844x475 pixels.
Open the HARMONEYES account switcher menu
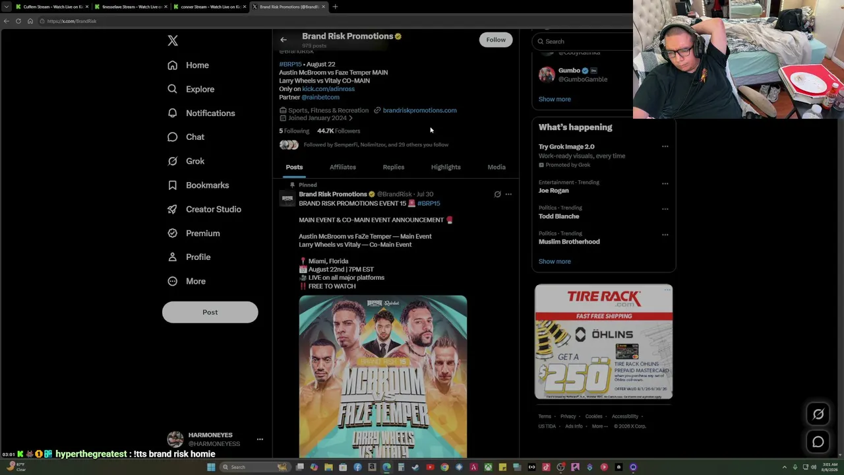coord(215,439)
